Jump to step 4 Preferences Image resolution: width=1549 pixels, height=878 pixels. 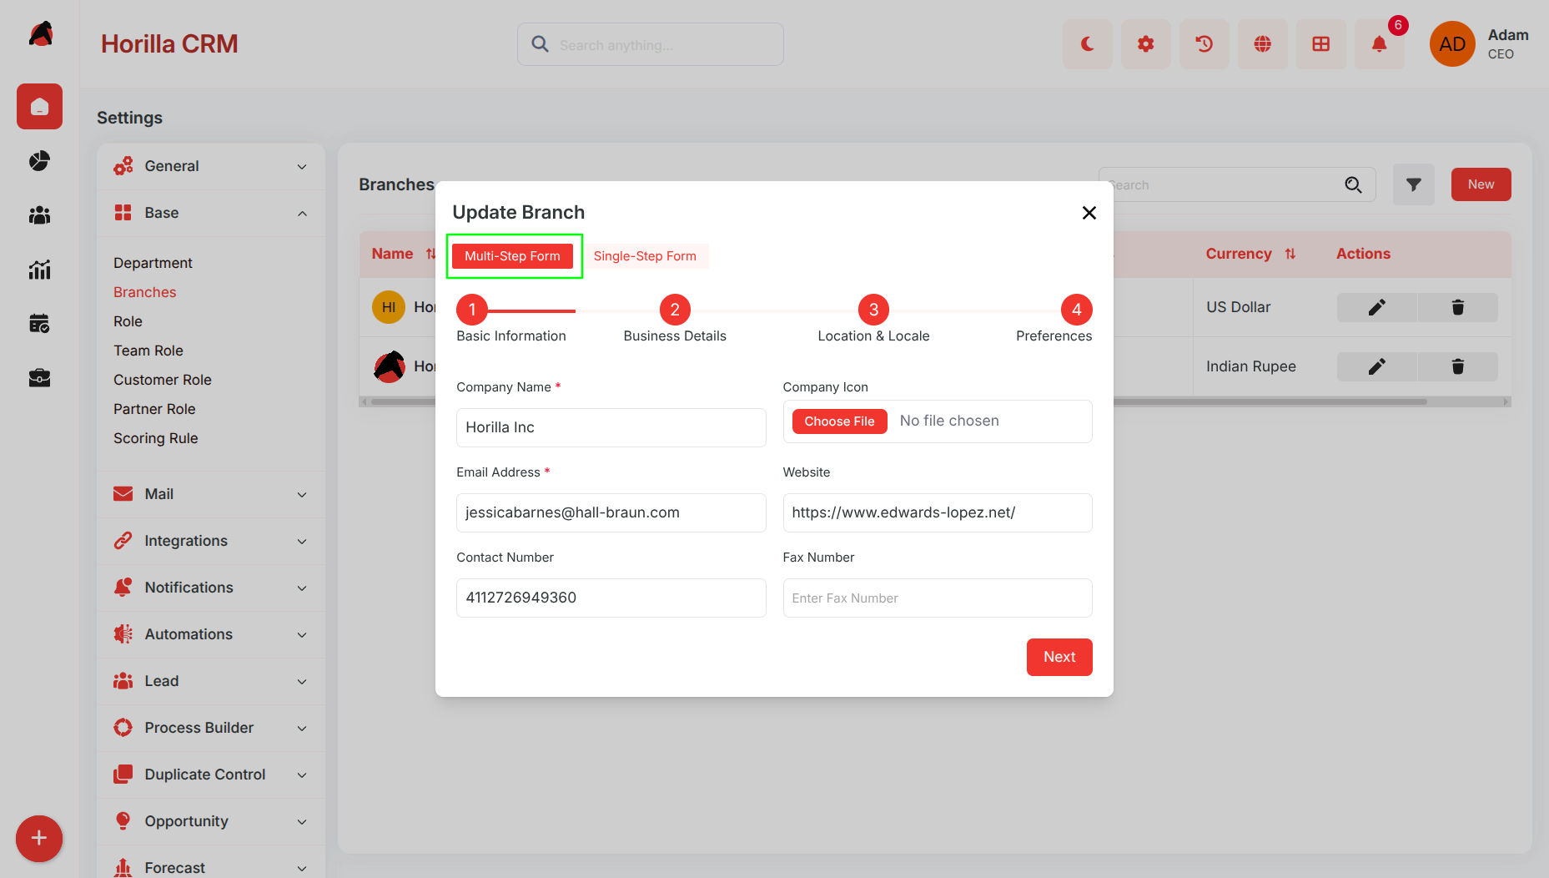[x=1076, y=310]
